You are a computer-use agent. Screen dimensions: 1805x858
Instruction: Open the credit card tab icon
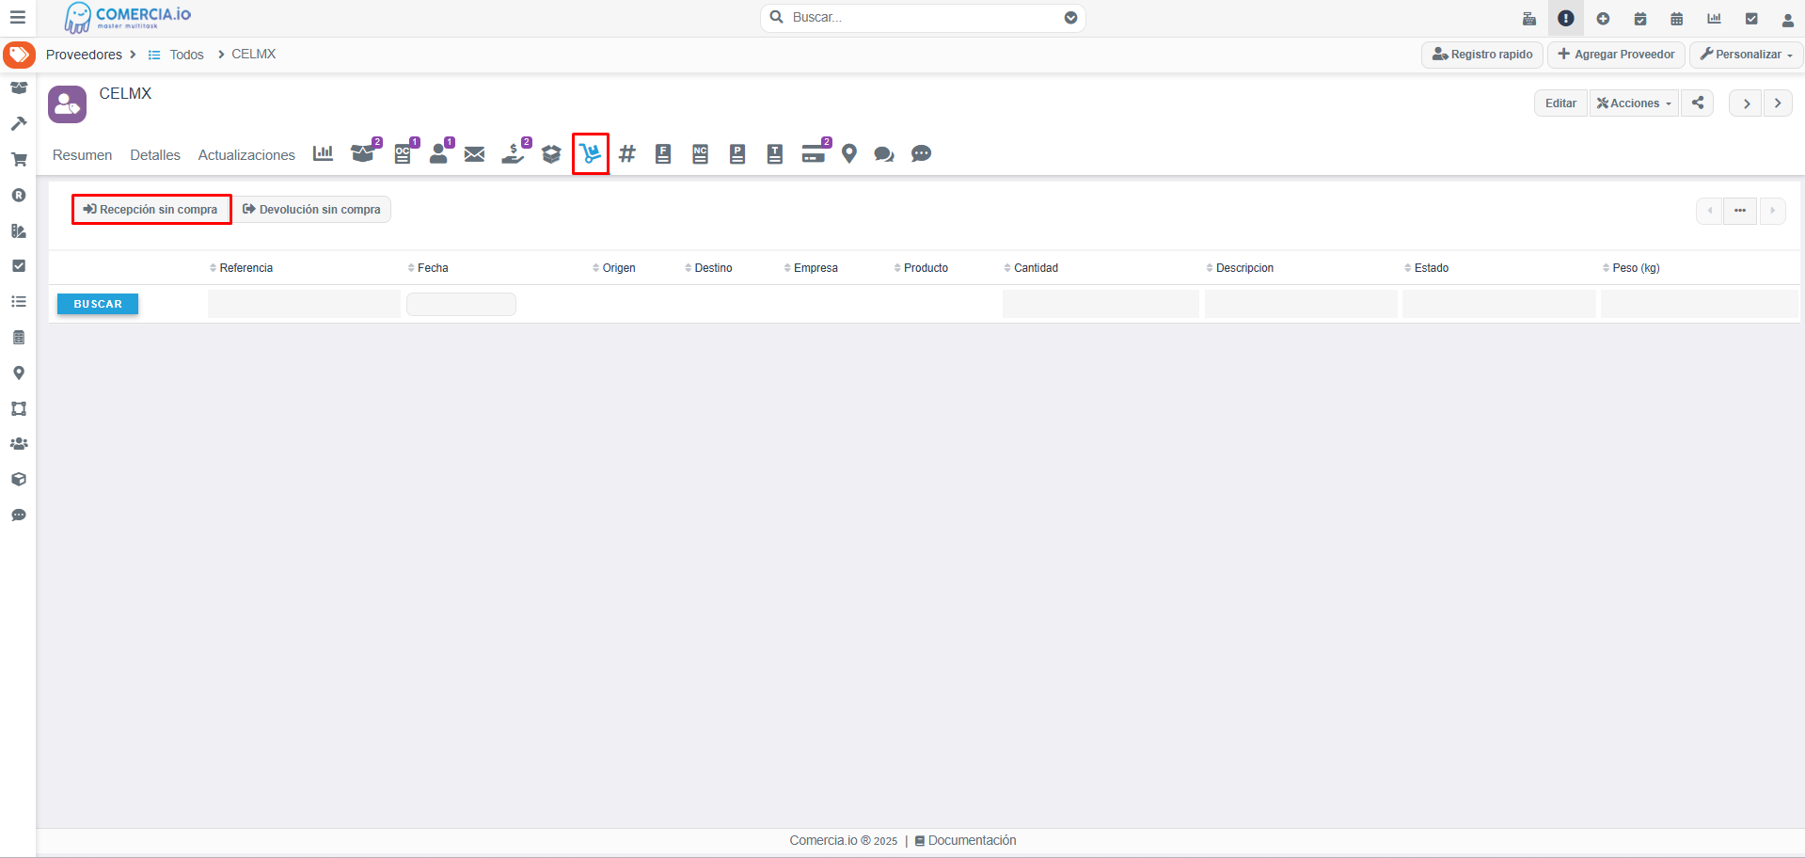click(815, 152)
